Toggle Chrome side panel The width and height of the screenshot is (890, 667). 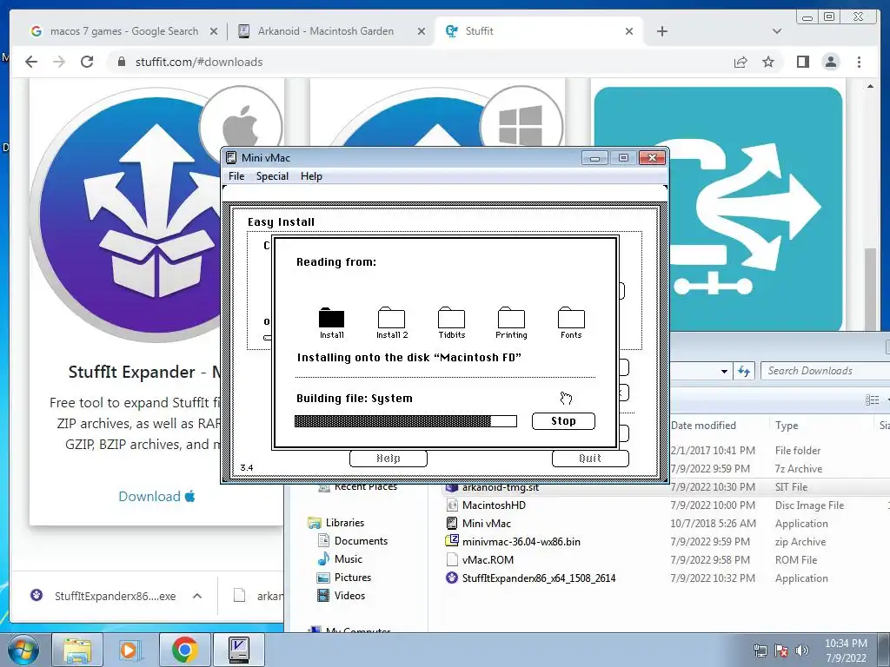(802, 62)
